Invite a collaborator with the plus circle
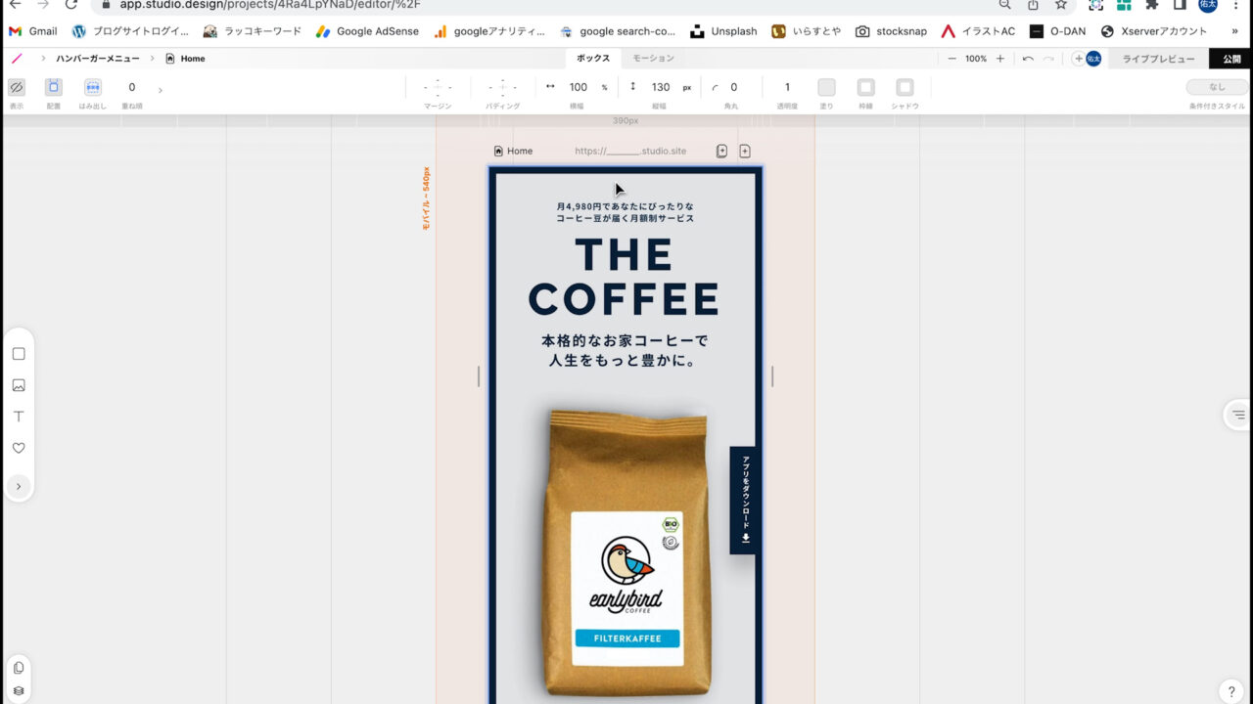The width and height of the screenshot is (1253, 704). coord(1079,59)
